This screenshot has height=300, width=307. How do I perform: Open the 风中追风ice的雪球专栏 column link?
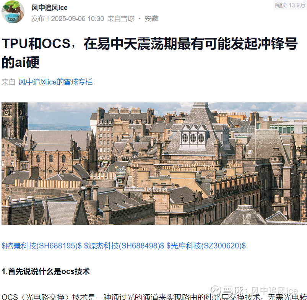pyautogui.click(x=55, y=82)
